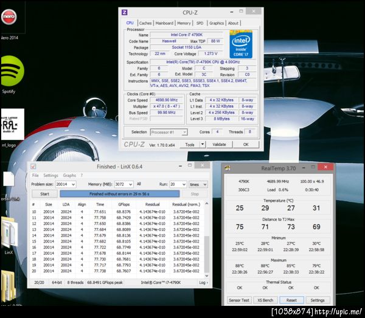Open the Graphics tab in CPU-Z
This screenshot has width=365, height=318.
[x=217, y=23]
